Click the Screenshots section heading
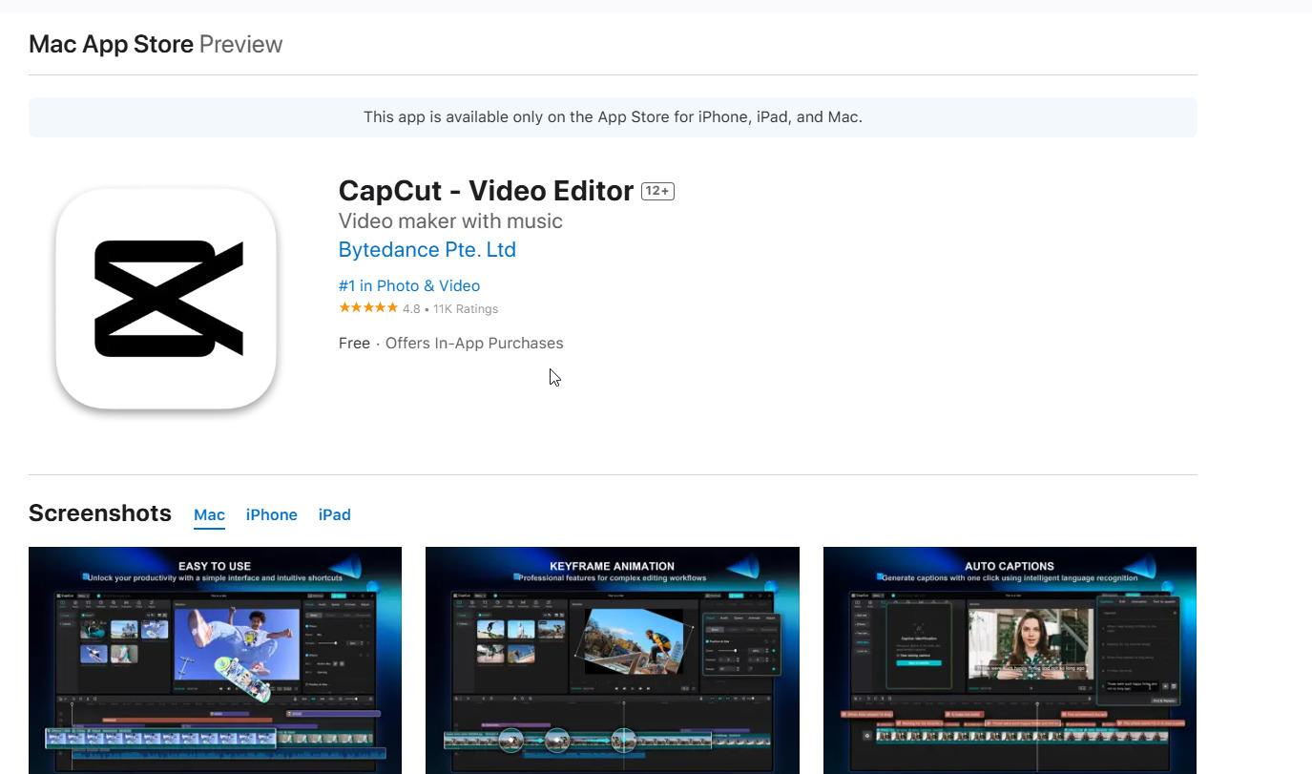Image resolution: width=1312 pixels, height=774 pixels. (x=100, y=513)
